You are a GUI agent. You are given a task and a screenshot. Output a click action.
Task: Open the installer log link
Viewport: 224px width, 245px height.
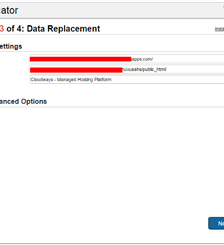click(220, 29)
